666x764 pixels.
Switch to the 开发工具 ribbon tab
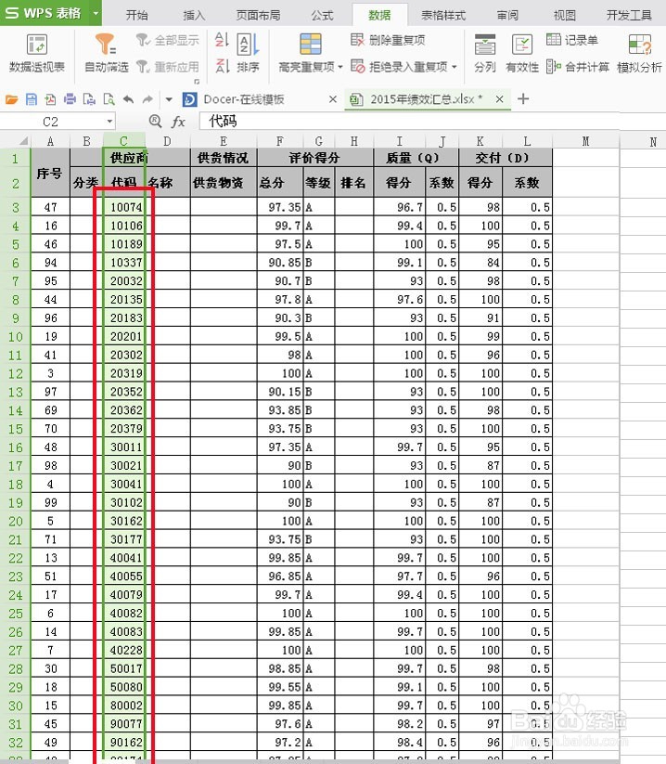coord(629,16)
